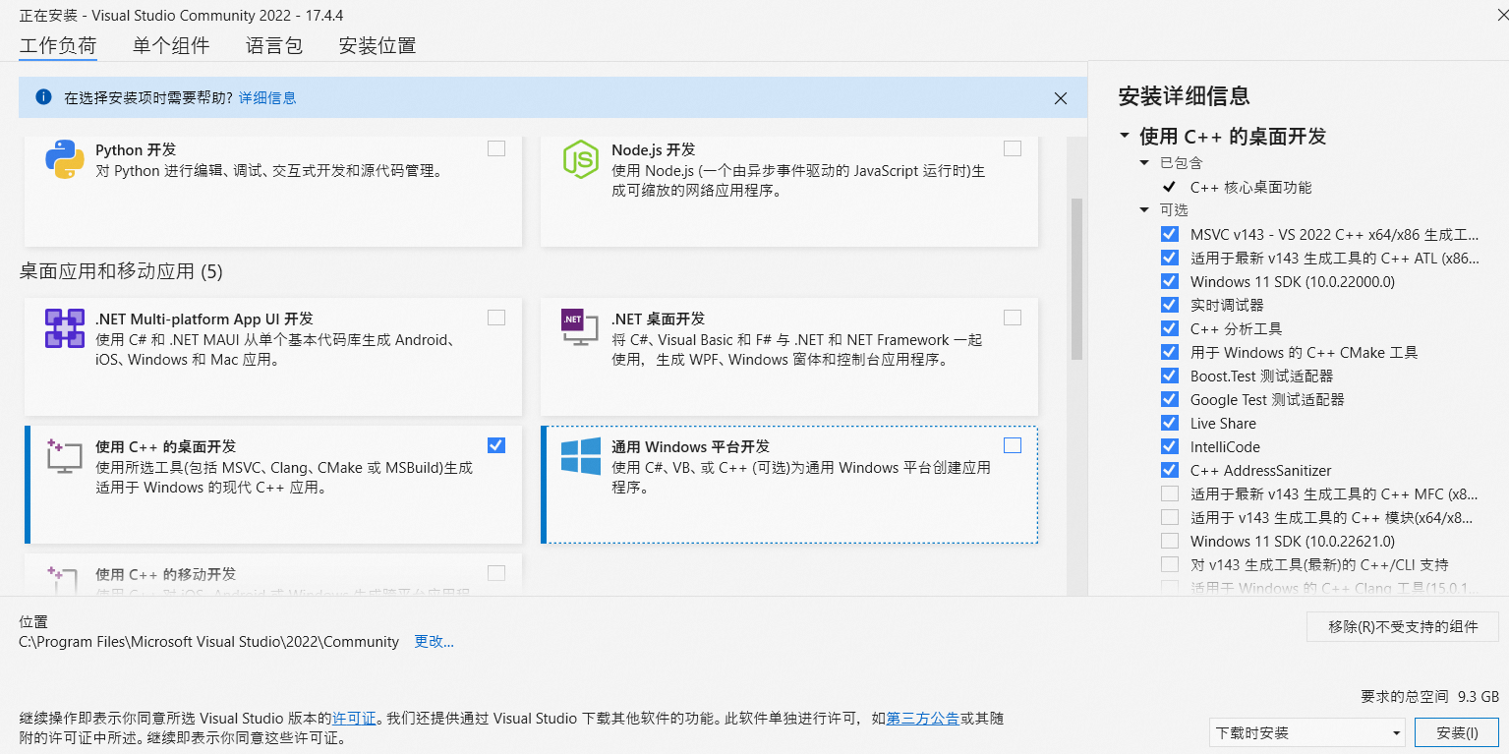Uncheck the 使用 C++ 的桌面开发 workload

tap(496, 445)
